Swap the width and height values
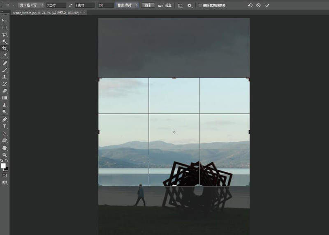 tap(70, 6)
